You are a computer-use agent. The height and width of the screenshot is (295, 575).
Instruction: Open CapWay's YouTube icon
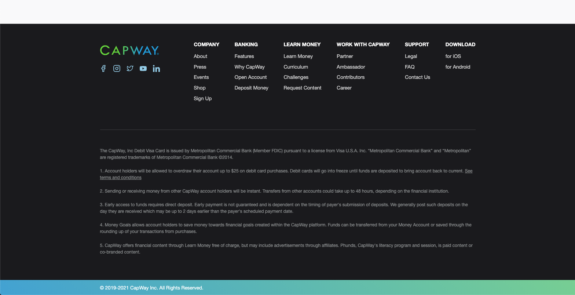point(143,69)
